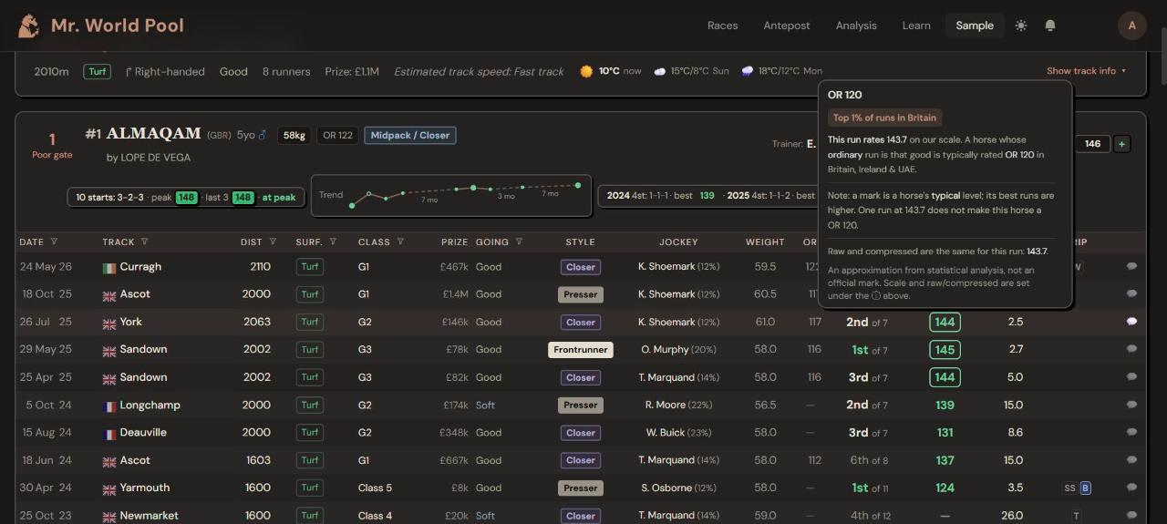Screen dimensions: 1167x524
Task: Click the £1.4M prize cell
Action: (455, 294)
